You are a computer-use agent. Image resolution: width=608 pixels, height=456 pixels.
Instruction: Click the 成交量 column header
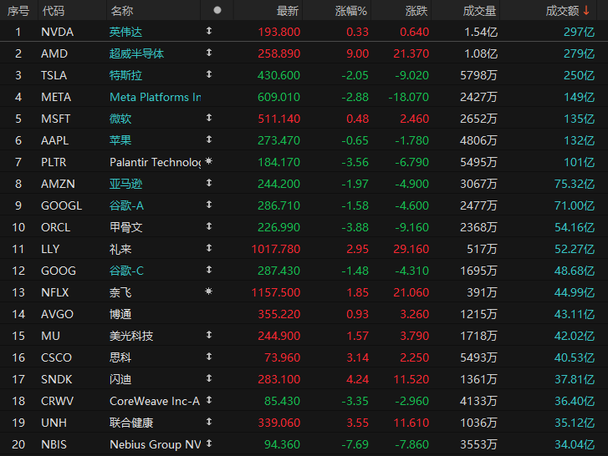point(480,11)
